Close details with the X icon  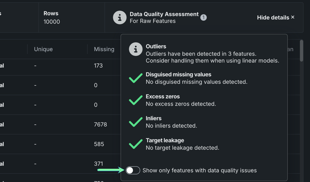tap(293, 17)
